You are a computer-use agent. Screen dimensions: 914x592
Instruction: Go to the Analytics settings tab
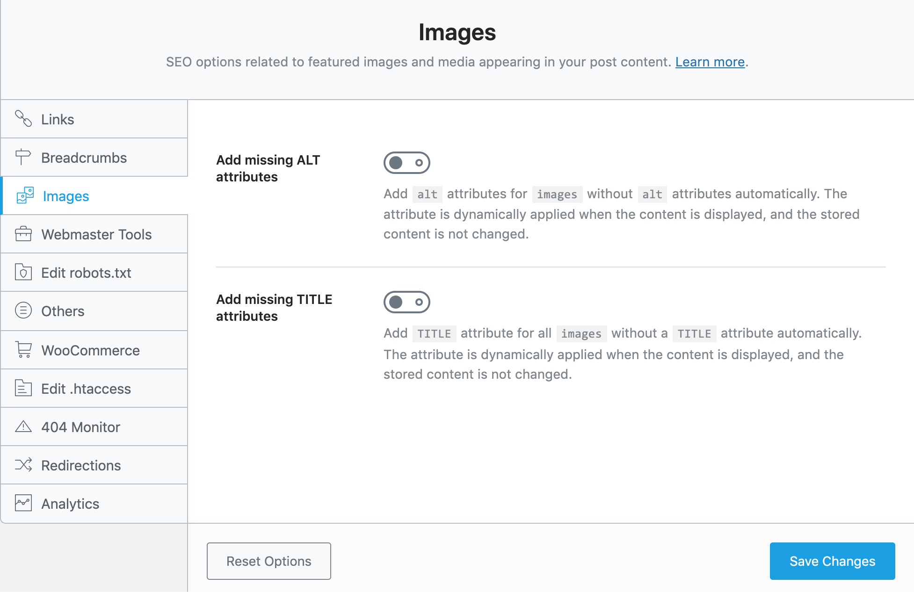click(70, 504)
